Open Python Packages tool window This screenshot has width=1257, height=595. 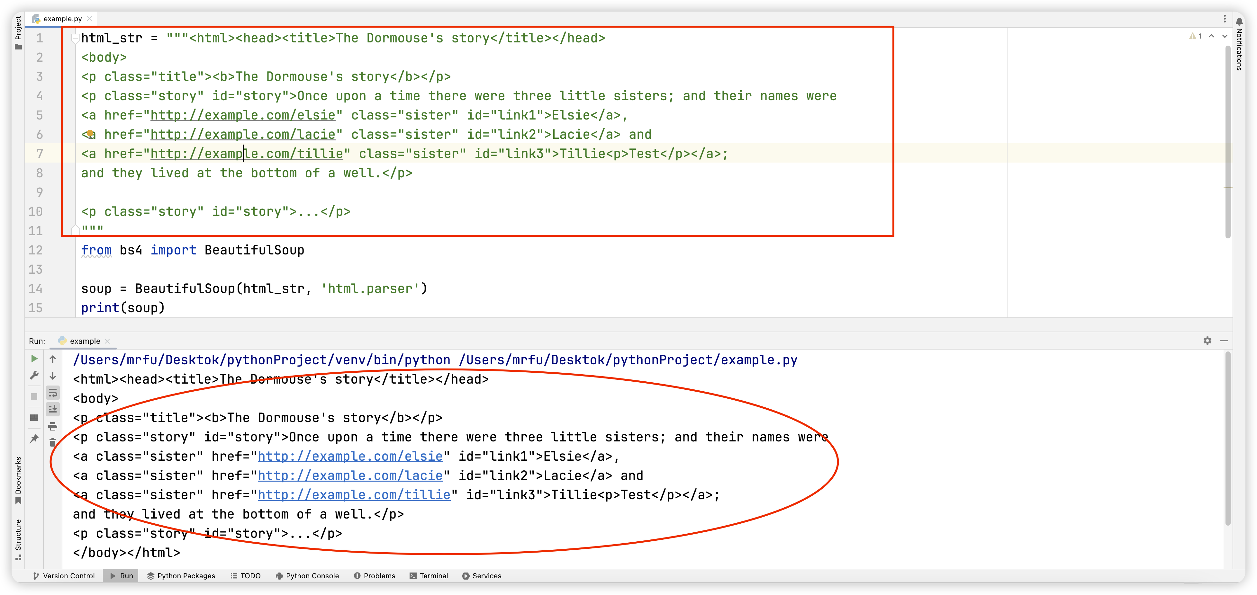pyautogui.click(x=181, y=575)
